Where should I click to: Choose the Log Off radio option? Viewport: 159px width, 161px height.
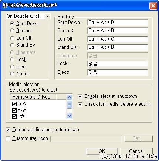click(12, 38)
